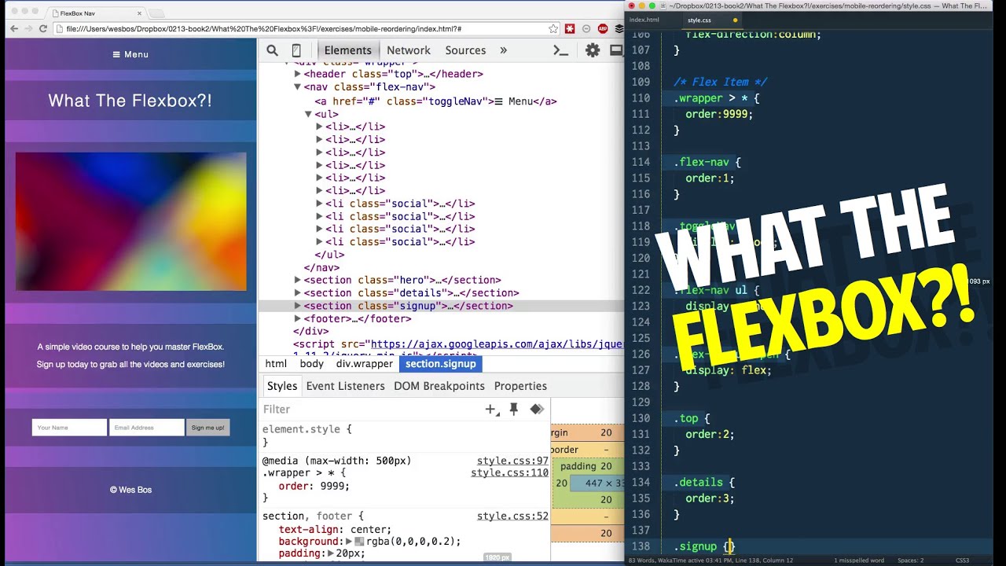Expand the footer node
The image size is (1006, 566).
click(x=298, y=318)
